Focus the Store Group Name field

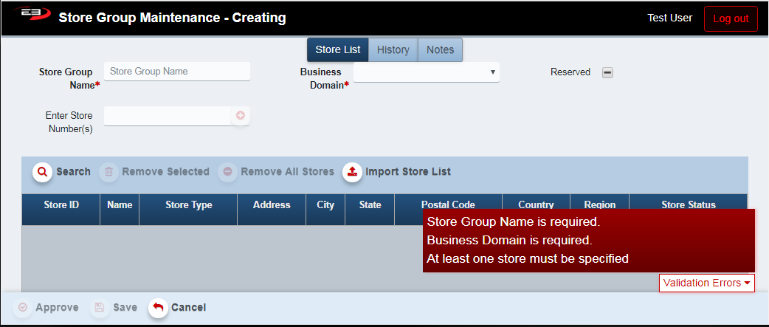click(177, 72)
